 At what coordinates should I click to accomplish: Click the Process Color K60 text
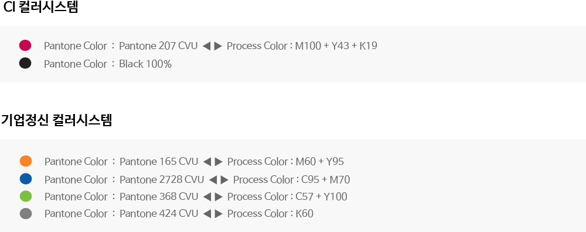[270, 214]
